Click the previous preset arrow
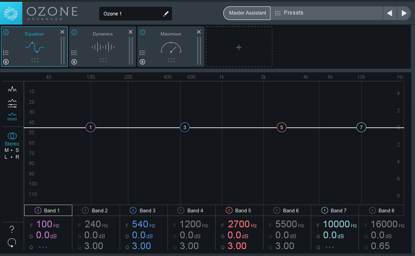The height and width of the screenshot is (256, 415). [x=390, y=13]
